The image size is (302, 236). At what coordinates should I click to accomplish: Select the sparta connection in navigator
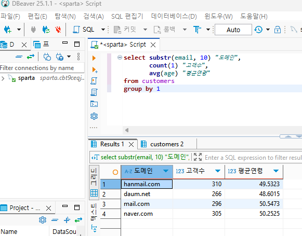(x=27, y=78)
